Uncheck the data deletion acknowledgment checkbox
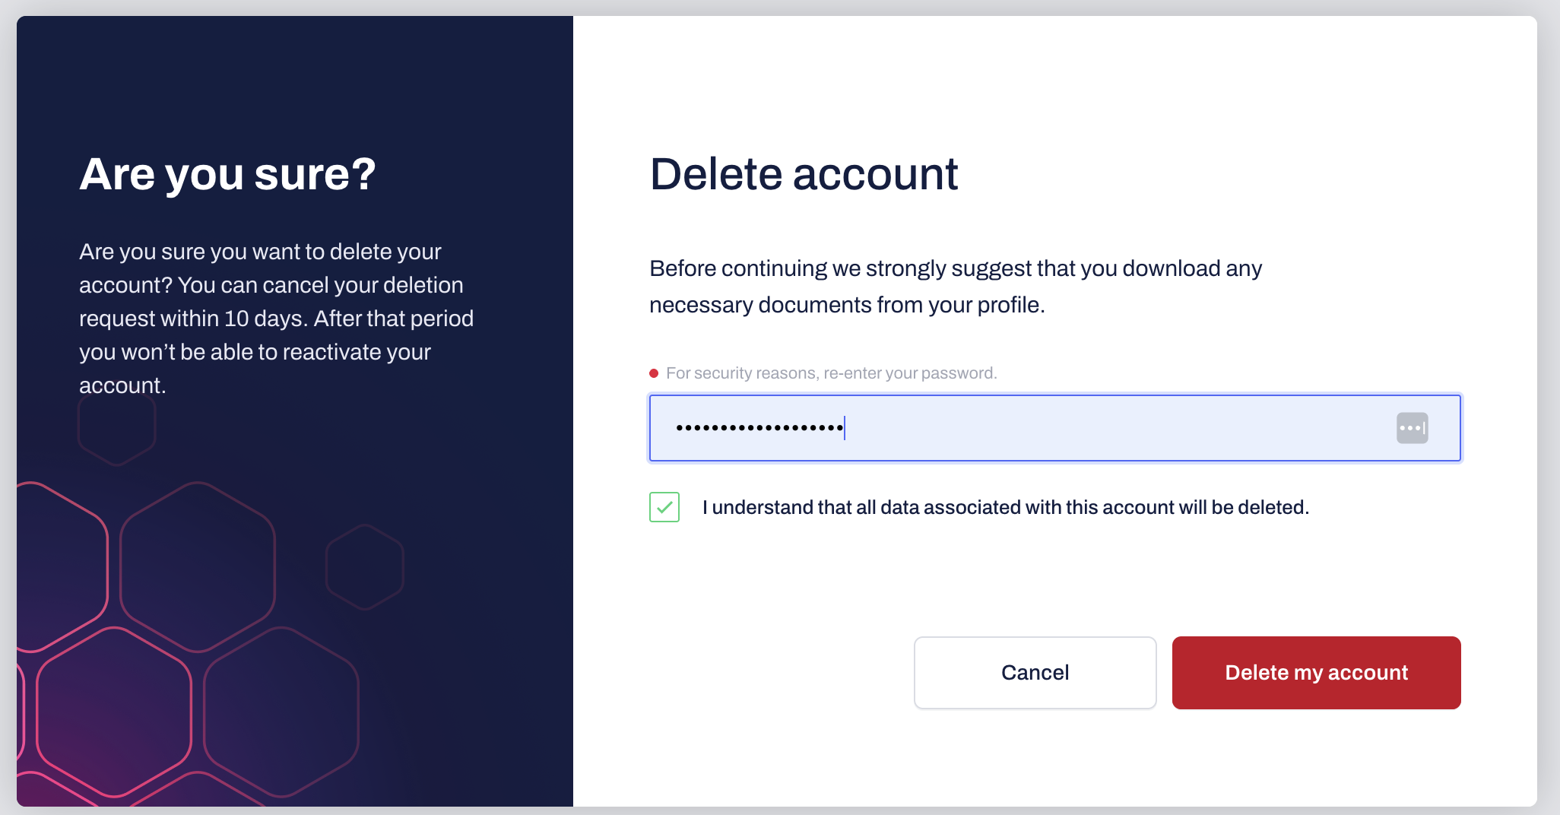The image size is (1560, 815). (x=664, y=507)
